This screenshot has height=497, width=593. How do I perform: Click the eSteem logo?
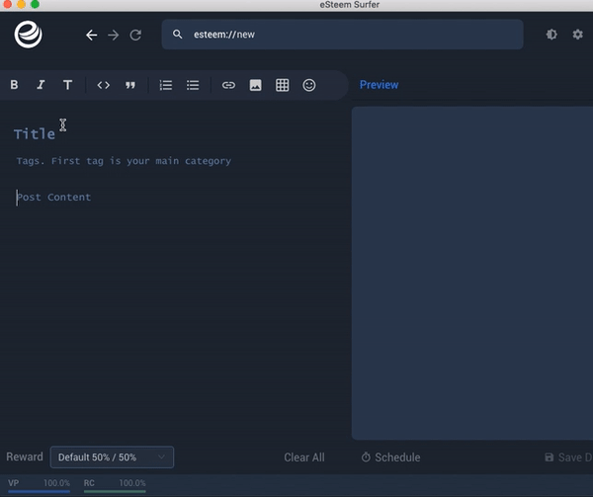coord(29,35)
